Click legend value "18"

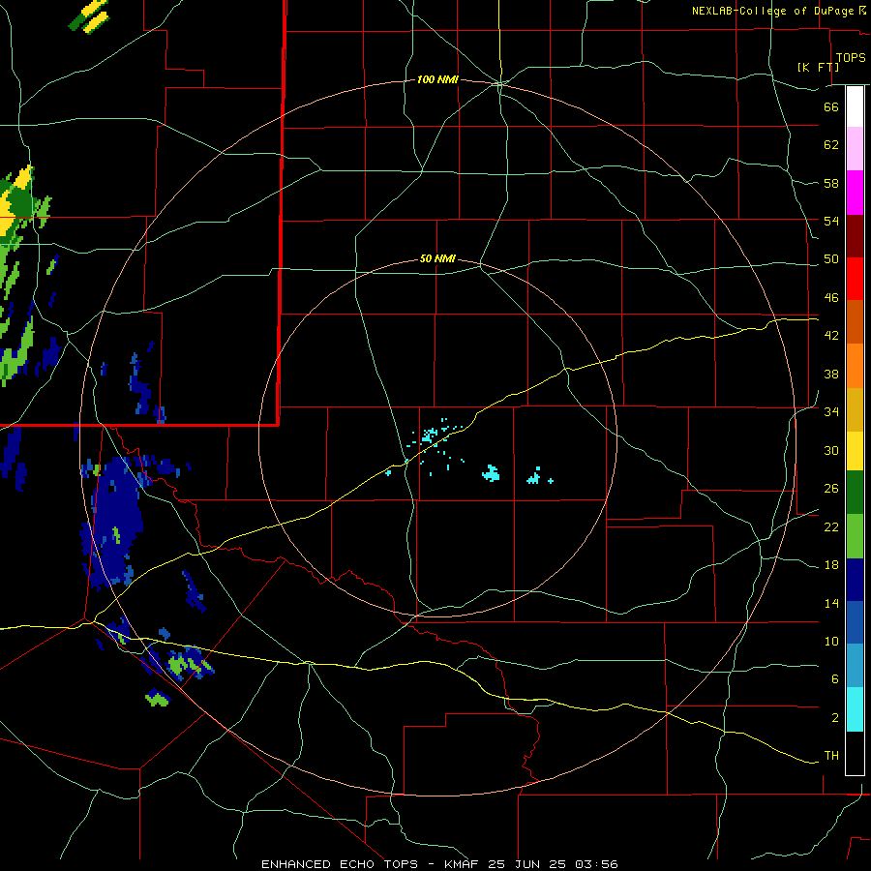click(x=831, y=565)
